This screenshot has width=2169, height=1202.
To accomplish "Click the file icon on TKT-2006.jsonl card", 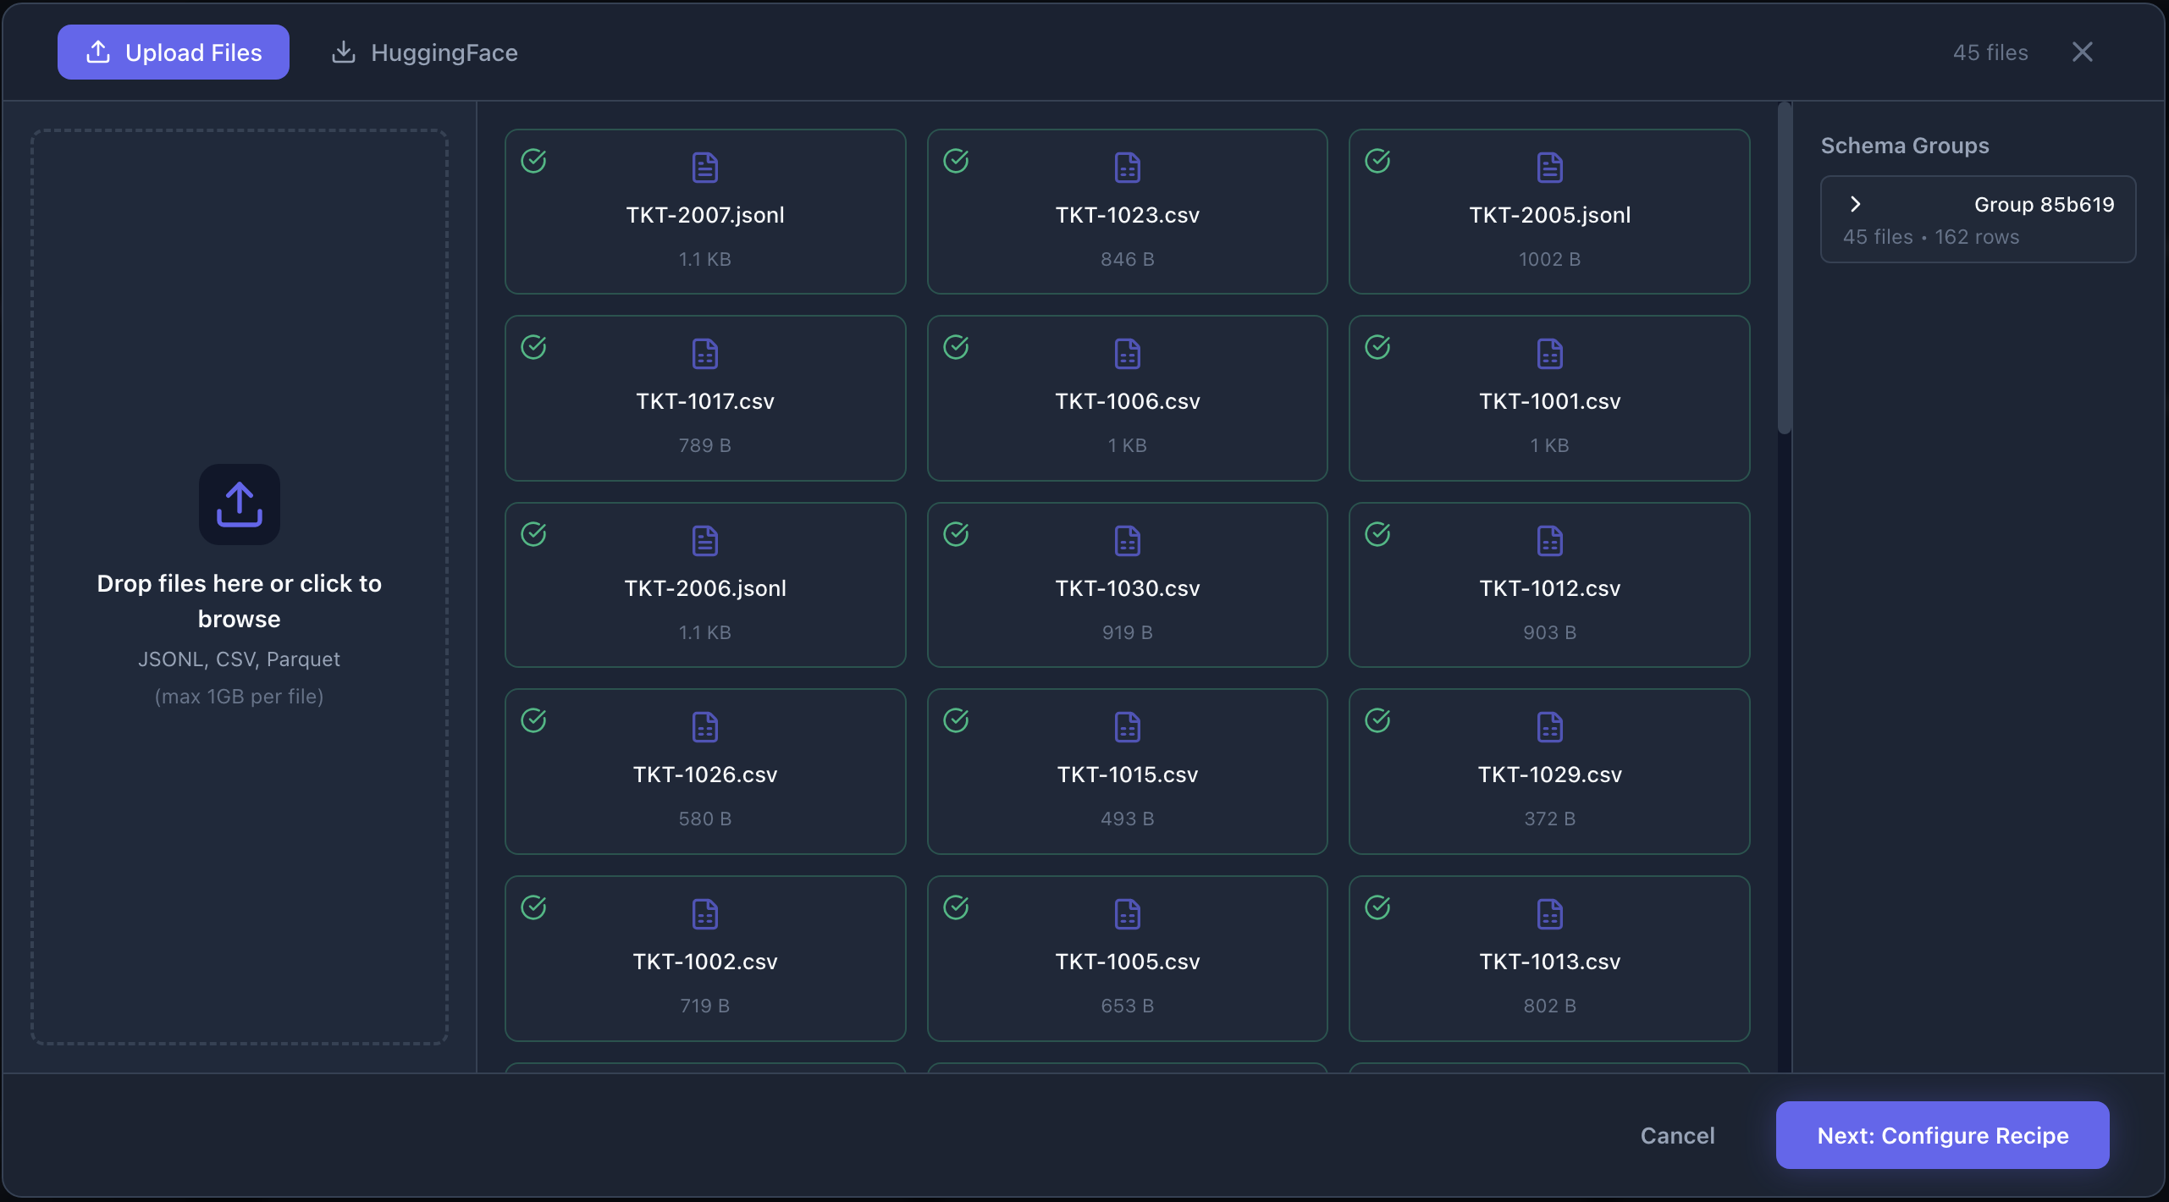I will (704, 541).
